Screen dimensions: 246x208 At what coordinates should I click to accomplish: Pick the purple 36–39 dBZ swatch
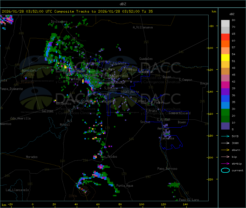pos(225,92)
